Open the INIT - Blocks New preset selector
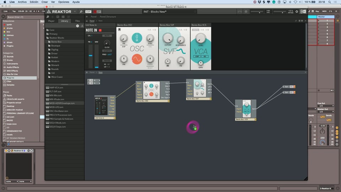 (170, 11)
